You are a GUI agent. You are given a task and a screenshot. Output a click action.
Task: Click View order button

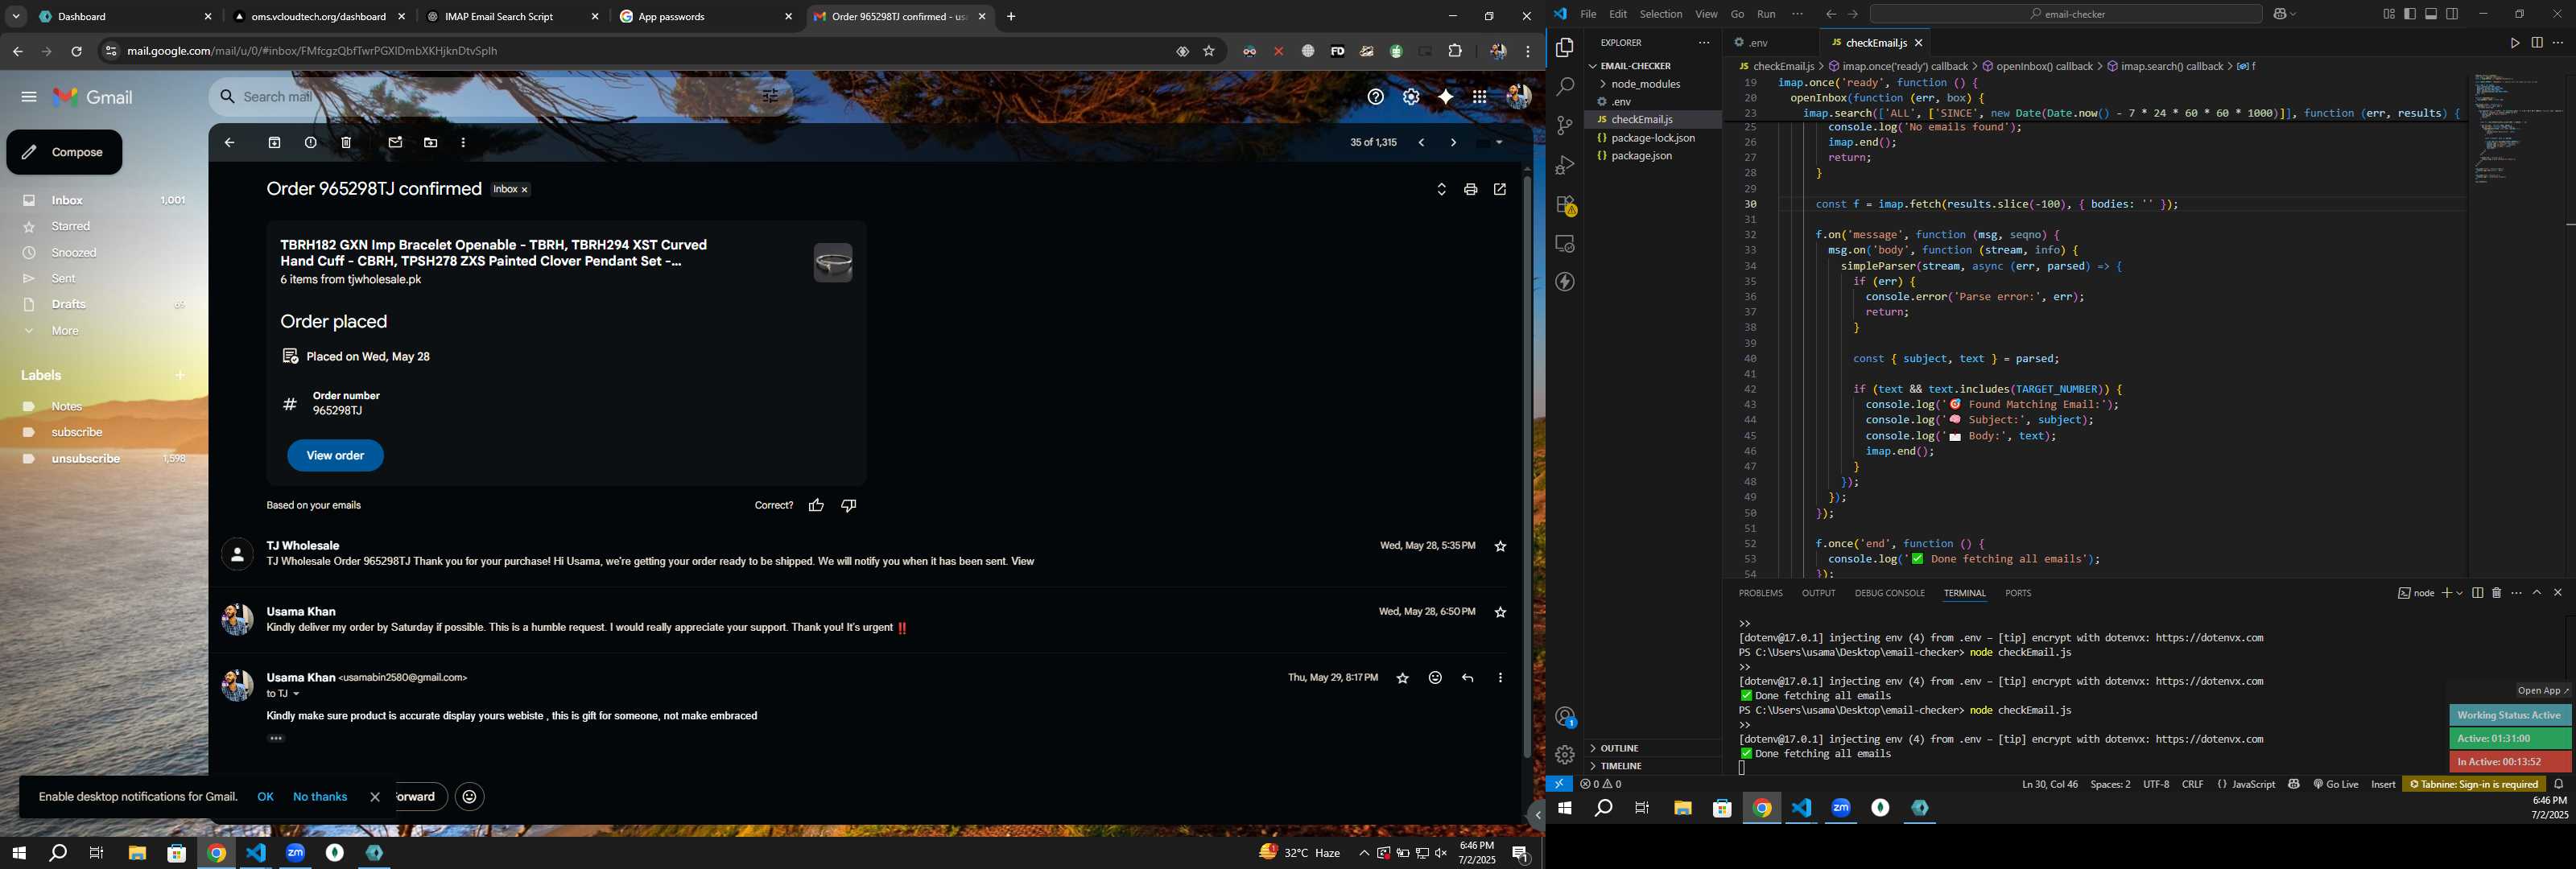click(x=335, y=457)
